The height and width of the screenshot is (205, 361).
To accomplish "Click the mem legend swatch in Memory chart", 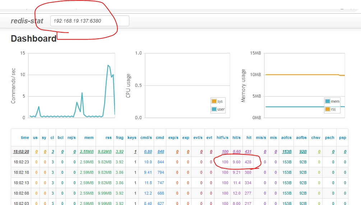I will (x=327, y=101).
